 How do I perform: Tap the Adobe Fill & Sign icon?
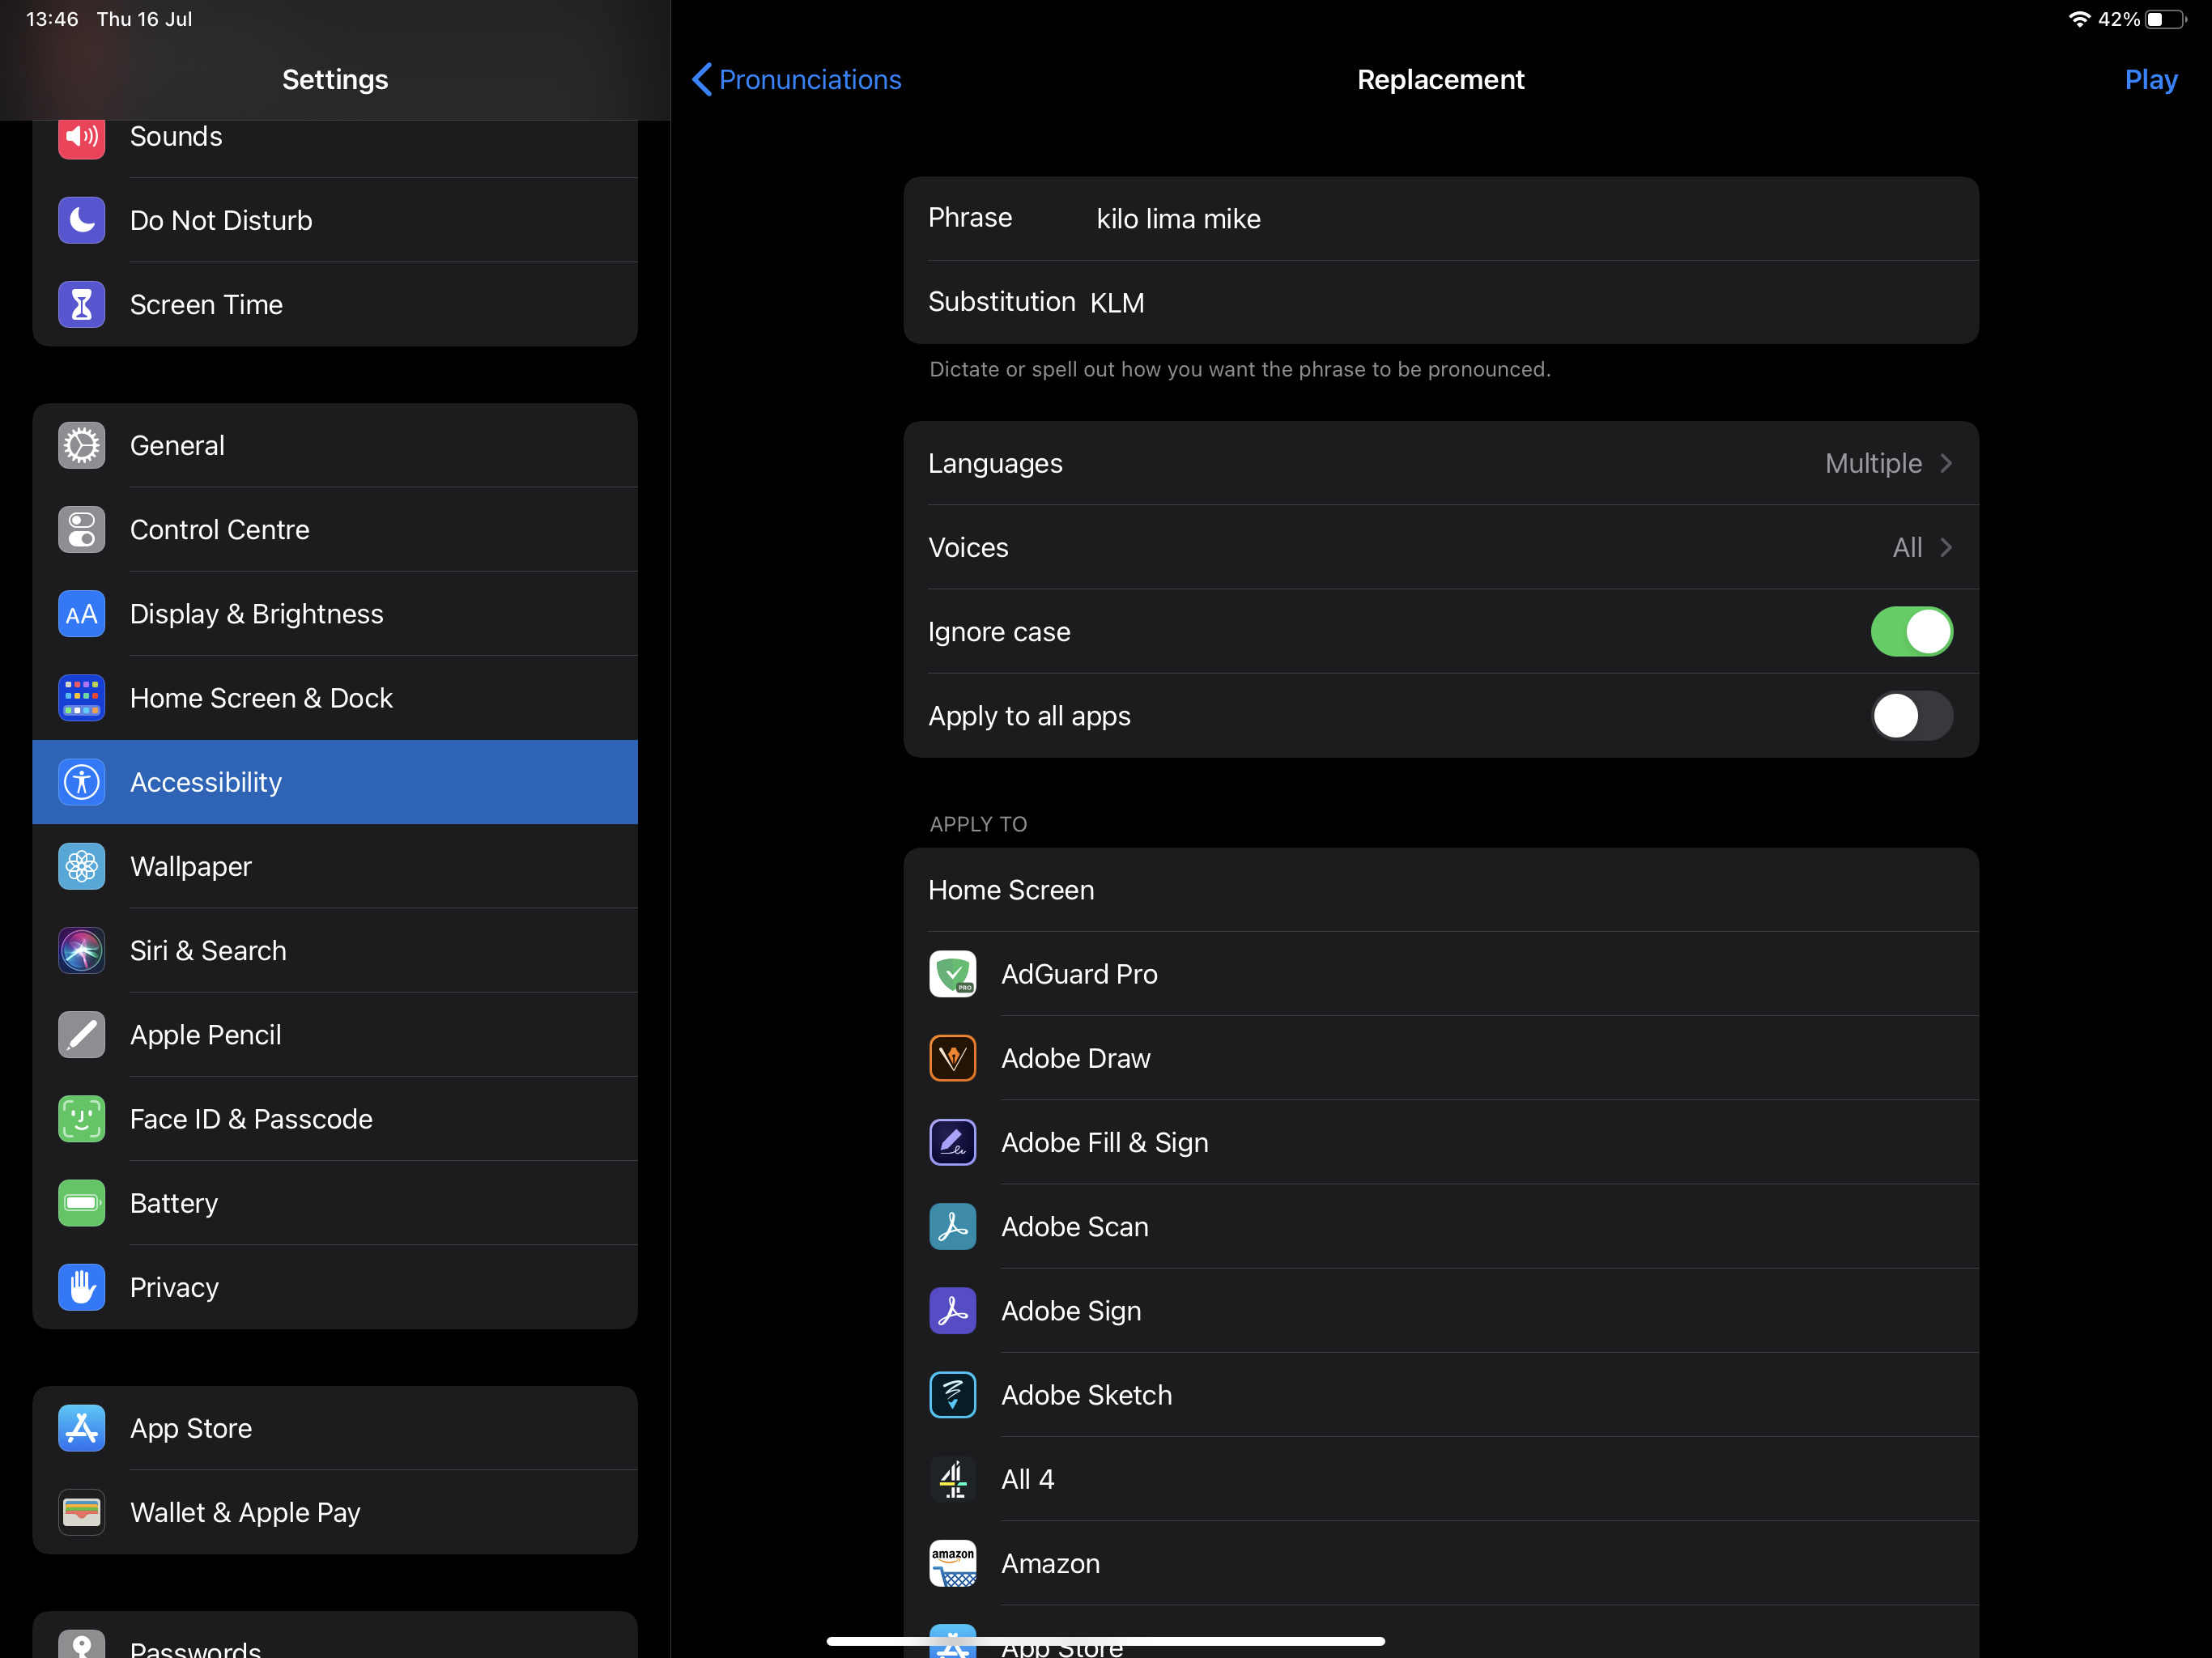coord(952,1142)
